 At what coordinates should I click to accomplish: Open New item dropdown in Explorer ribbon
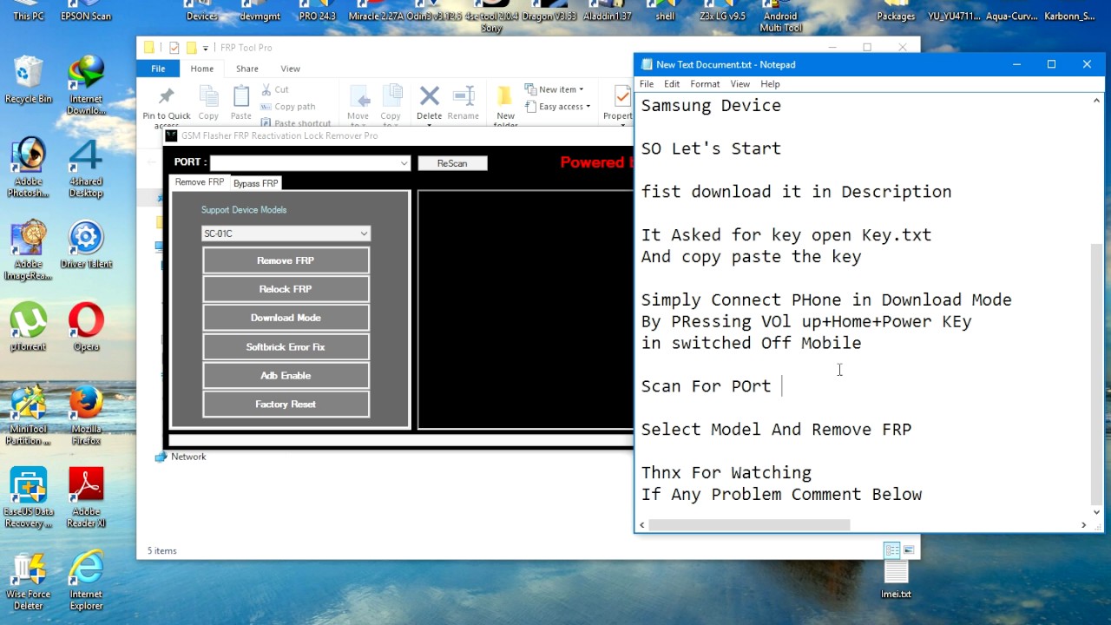554,89
